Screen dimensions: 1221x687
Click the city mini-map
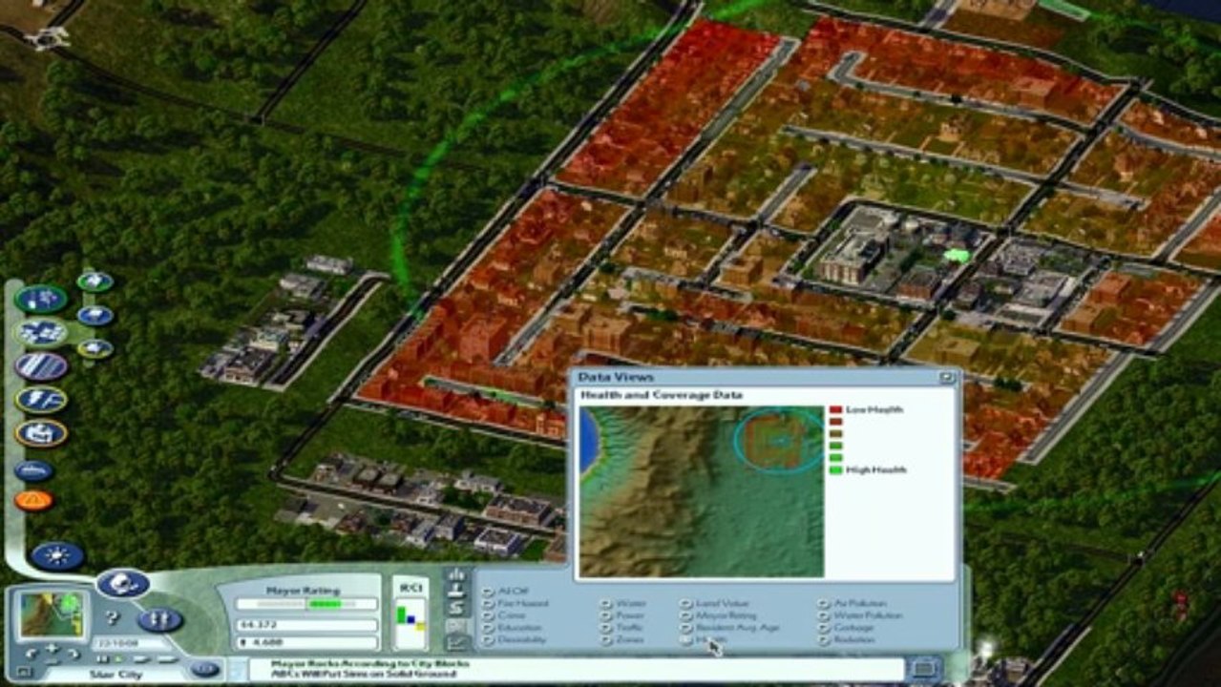point(51,615)
